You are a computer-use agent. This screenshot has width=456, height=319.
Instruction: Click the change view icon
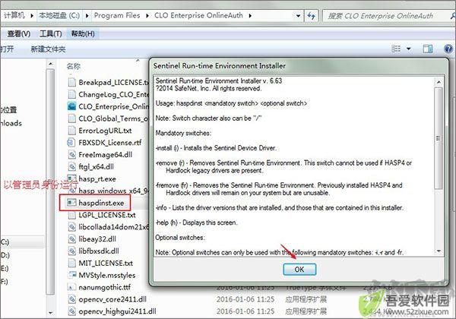coord(396,49)
